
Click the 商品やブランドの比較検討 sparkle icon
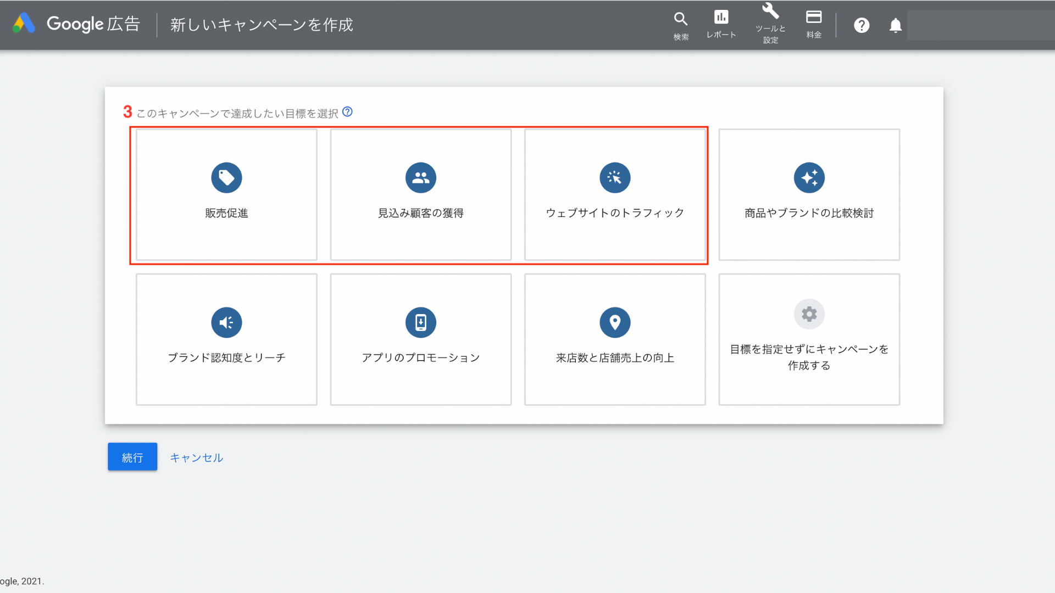(x=809, y=177)
